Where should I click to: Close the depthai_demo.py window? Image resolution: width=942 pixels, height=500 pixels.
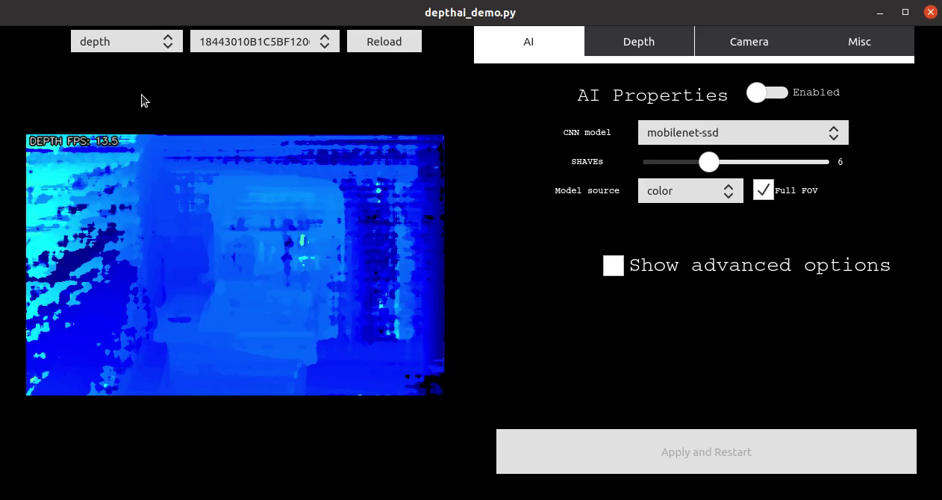click(x=930, y=12)
